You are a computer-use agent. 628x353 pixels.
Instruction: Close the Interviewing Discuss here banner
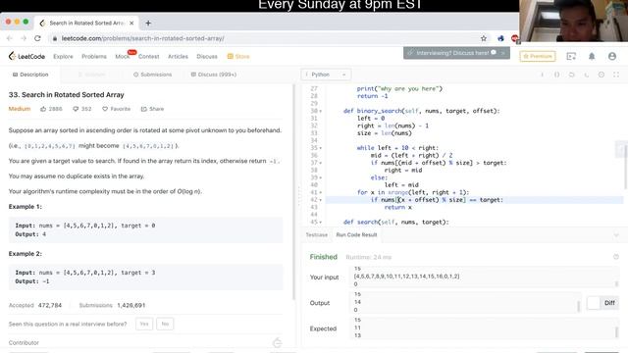click(x=503, y=53)
